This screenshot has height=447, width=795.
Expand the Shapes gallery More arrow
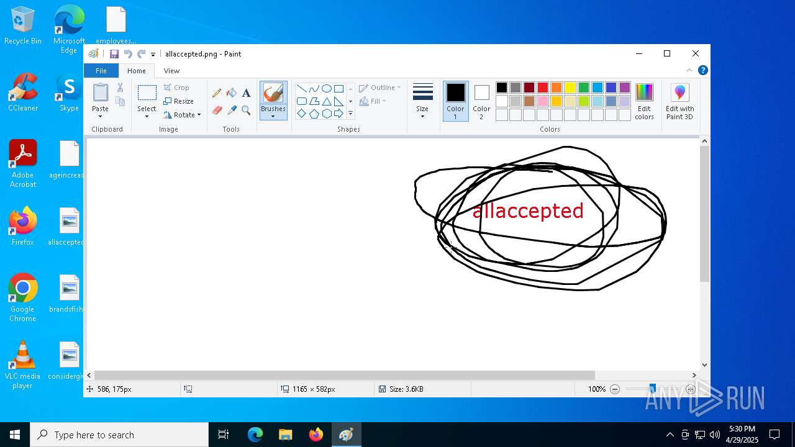pyautogui.click(x=350, y=114)
